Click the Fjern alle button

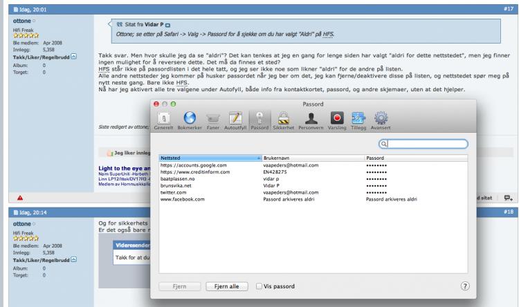[227, 286]
